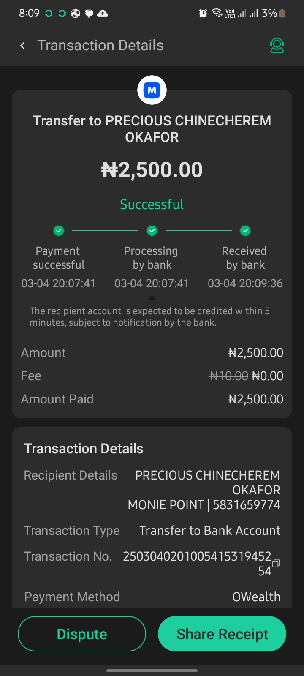Copy the transaction number icon

coord(276,563)
